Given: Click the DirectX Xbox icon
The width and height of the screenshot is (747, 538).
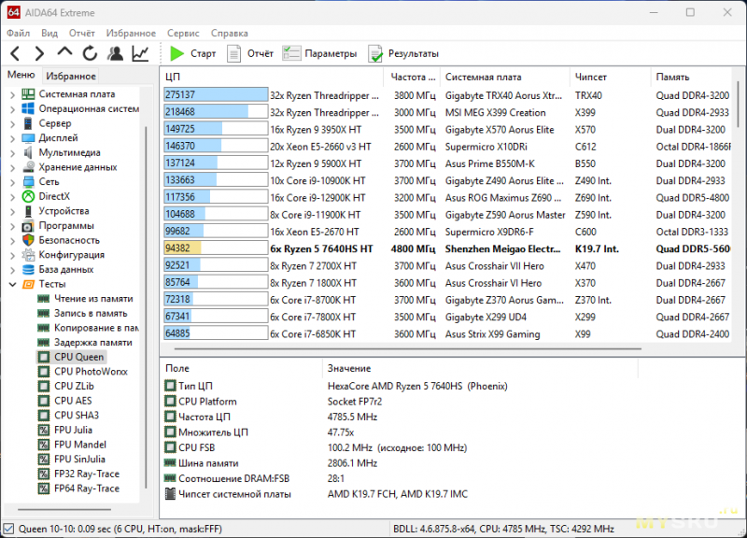Looking at the screenshot, I should pyautogui.click(x=29, y=196).
